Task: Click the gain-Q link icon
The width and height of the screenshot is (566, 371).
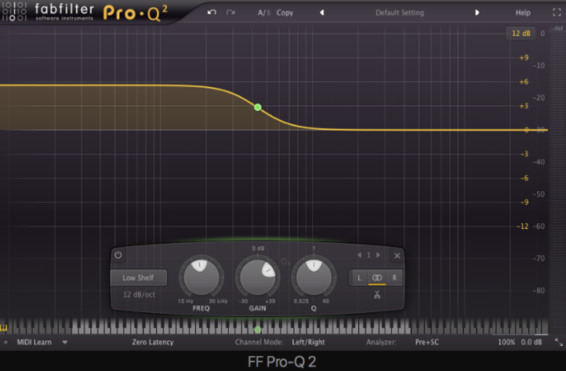Action: click(285, 263)
